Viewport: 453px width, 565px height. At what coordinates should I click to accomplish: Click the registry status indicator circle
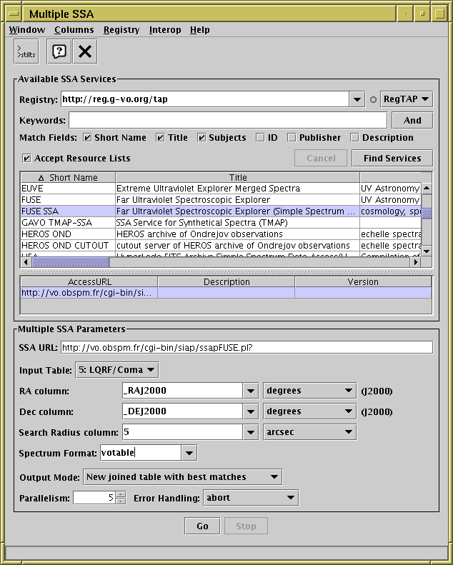[x=373, y=100]
